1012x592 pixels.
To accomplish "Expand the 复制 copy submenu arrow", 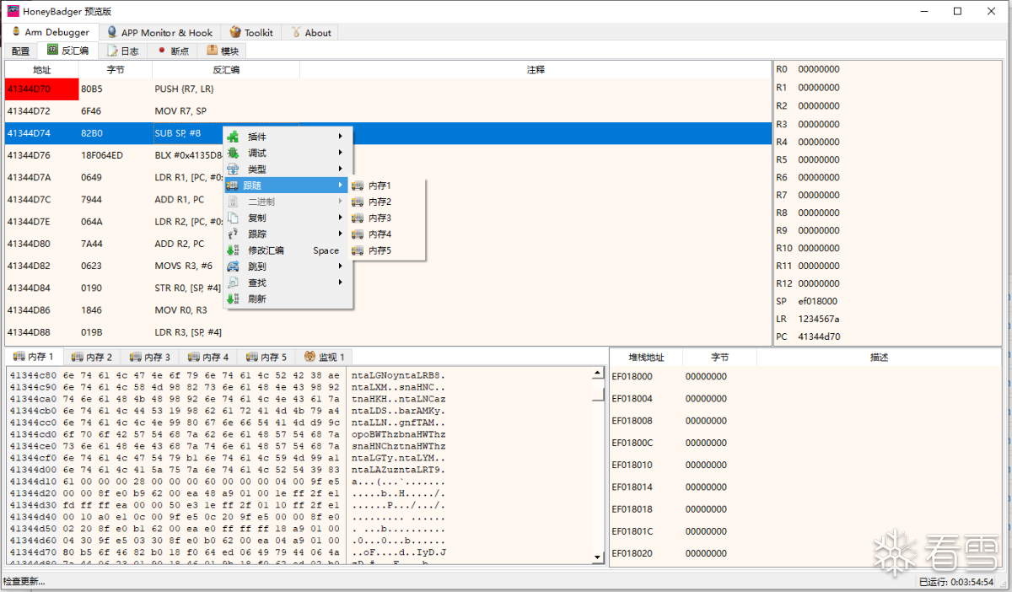I will pyautogui.click(x=341, y=218).
